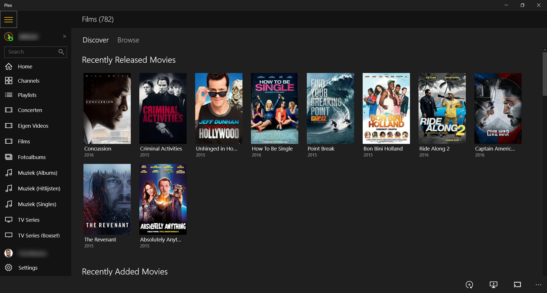Open Playlists via list icon

tap(9, 95)
